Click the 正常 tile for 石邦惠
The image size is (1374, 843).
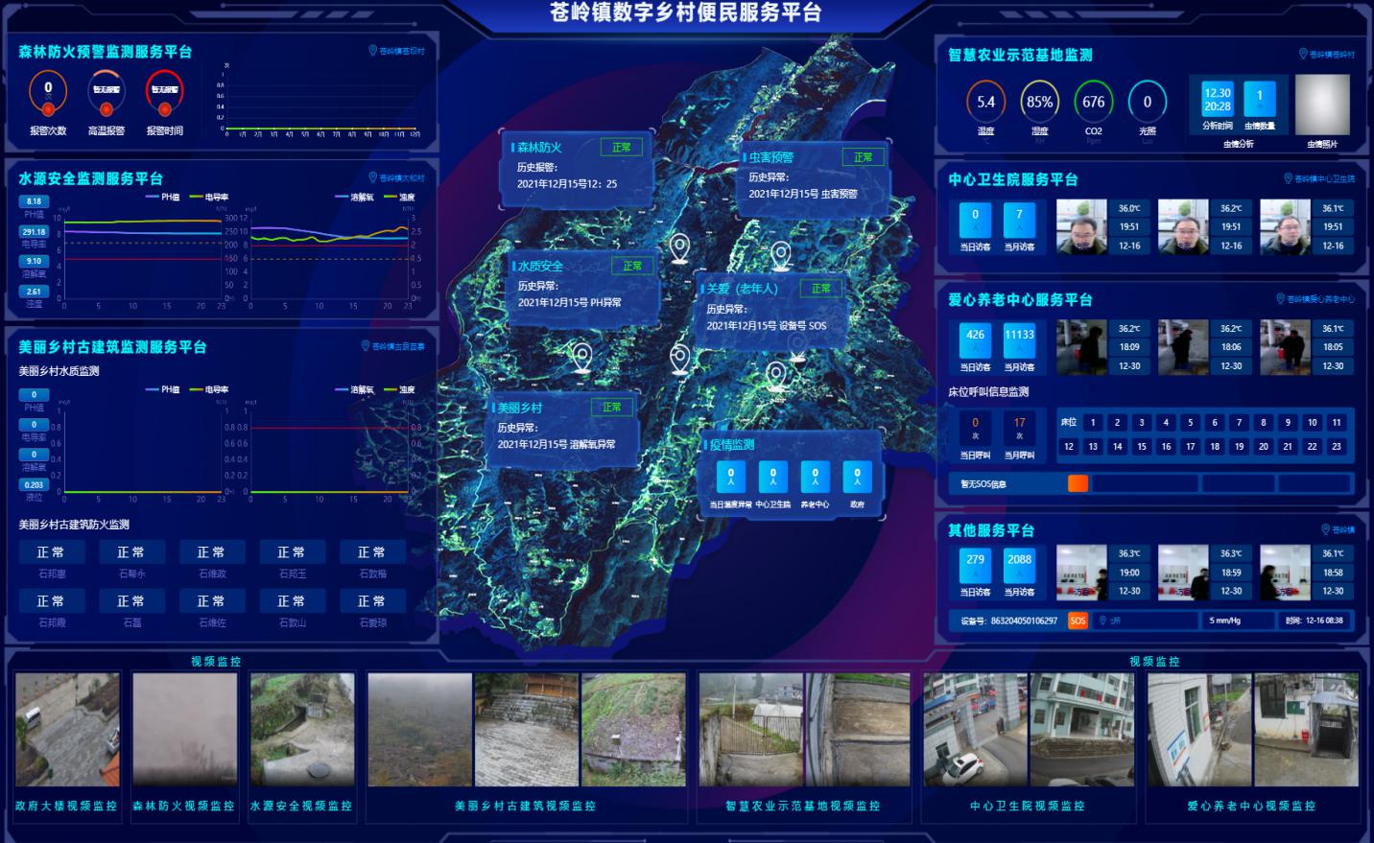[52, 552]
